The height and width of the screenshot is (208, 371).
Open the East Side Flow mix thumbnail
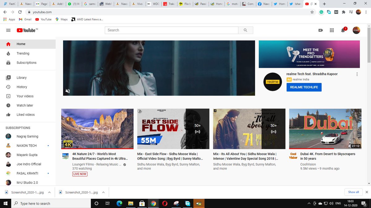173,129
